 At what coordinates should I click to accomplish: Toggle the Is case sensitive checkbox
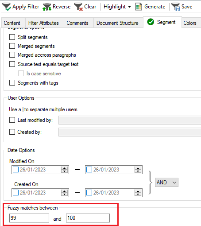(x=21, y=74)
